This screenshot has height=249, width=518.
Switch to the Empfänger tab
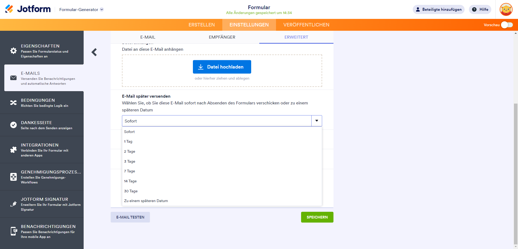coord(222,37)
